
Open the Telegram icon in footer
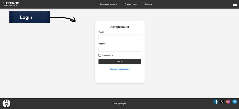pyautogui.click(x=235, y=102)
